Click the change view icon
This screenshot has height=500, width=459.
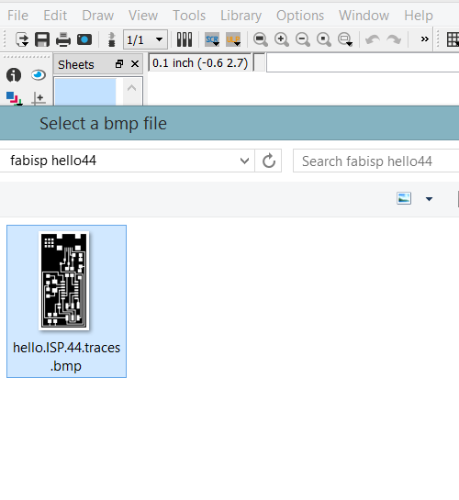[404, 198]
